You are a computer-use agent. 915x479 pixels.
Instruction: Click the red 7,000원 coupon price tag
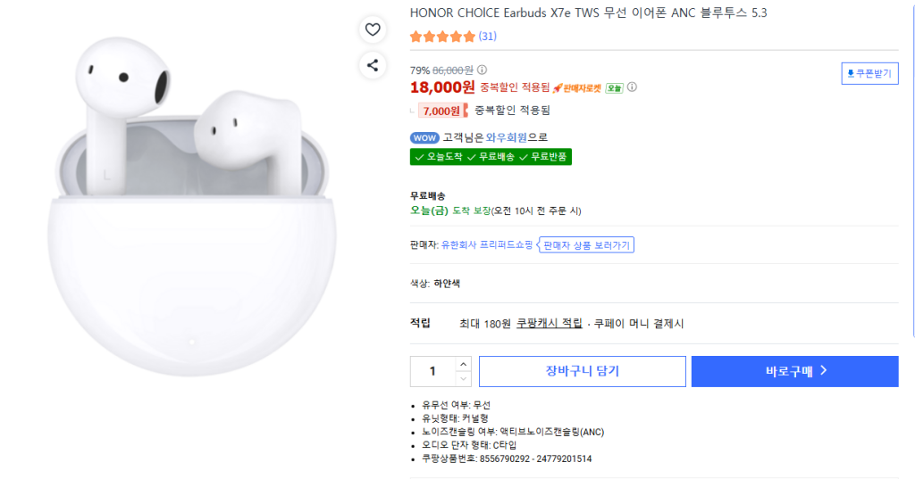pos(441,111)
